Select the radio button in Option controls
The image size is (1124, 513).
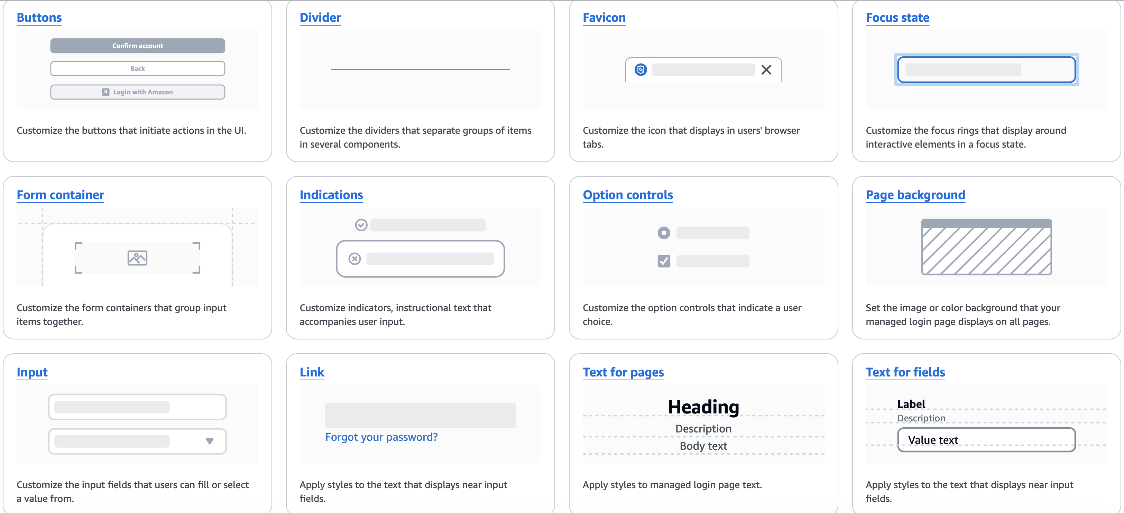click(x=664, y=233)
